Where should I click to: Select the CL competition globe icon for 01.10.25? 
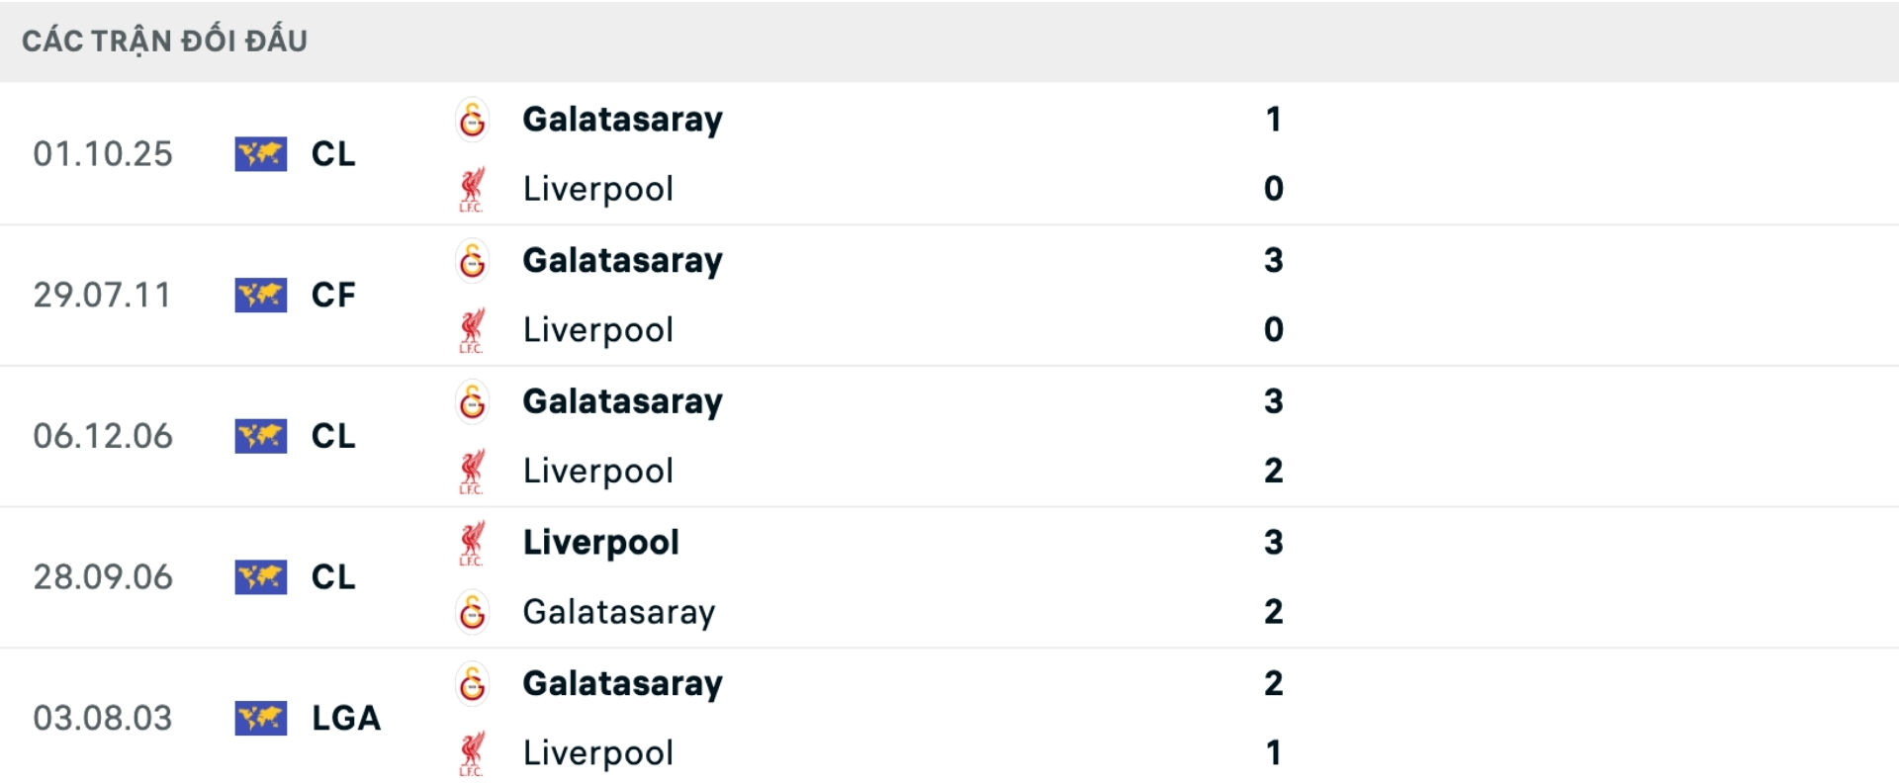click(x=260, y=154)
